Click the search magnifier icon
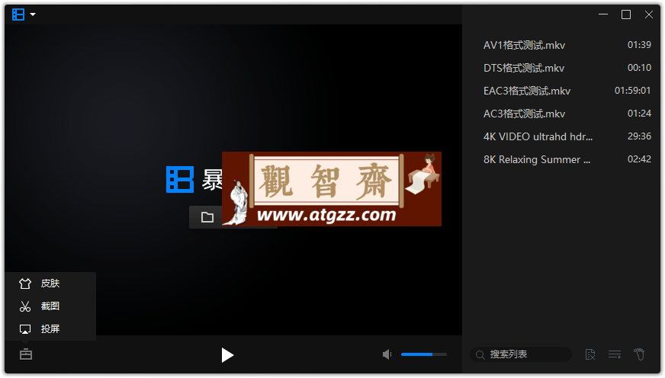This screenshot has width=665, height=378. pyautogui.click(x=480, y=354)
